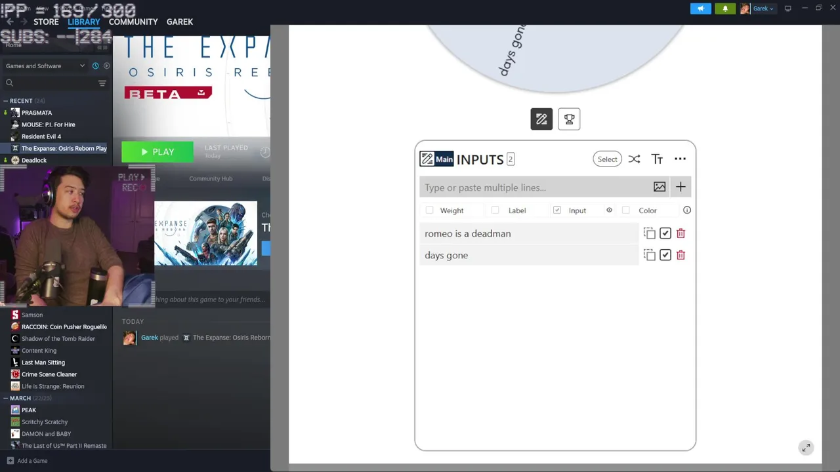Toggle the Input column checkbox

[x=556, y=210]
